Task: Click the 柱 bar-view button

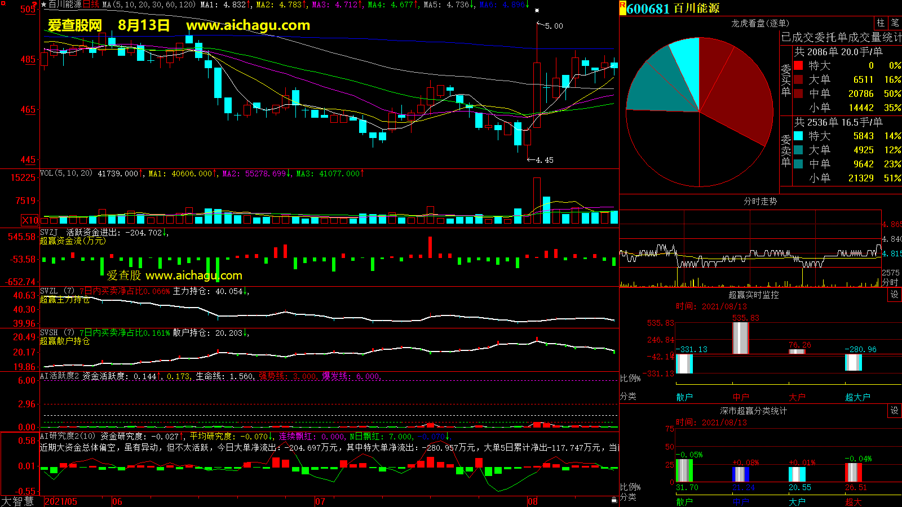Action: point(881,23)
